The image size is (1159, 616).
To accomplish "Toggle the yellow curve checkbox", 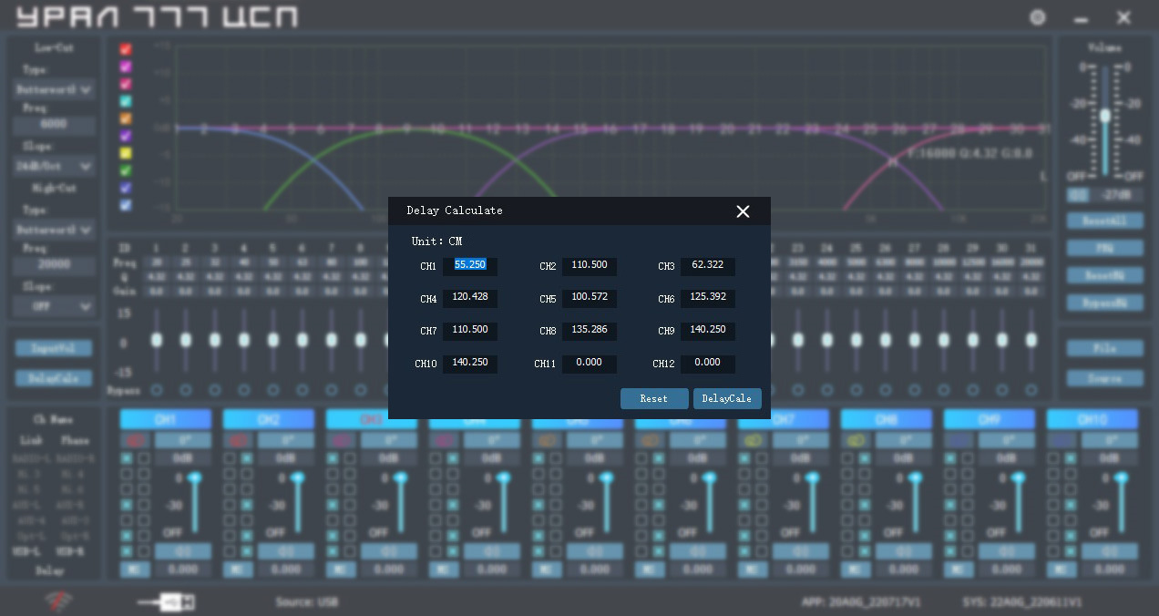I will click(126, 153).
